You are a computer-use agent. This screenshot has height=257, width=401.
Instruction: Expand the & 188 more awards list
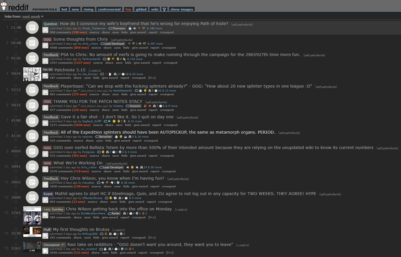pos(155,28)
